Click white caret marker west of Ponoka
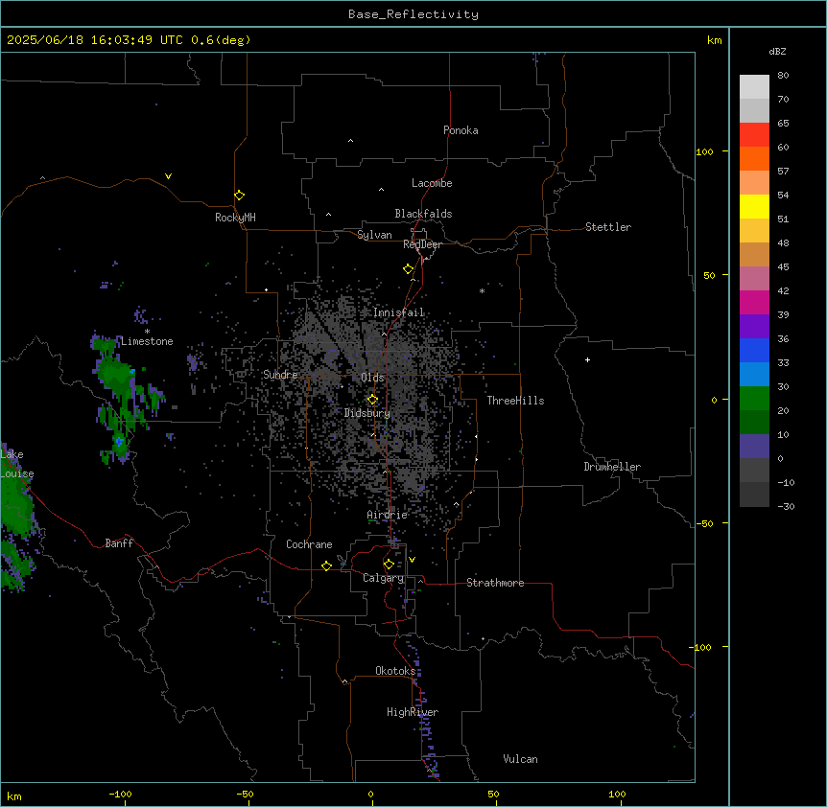 pyautogui.click(x=350, y=141)
